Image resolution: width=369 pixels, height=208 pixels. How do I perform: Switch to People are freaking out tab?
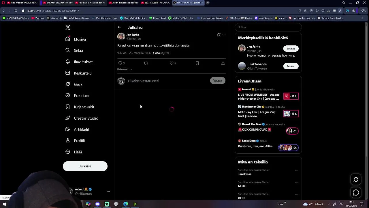(90, 3)
